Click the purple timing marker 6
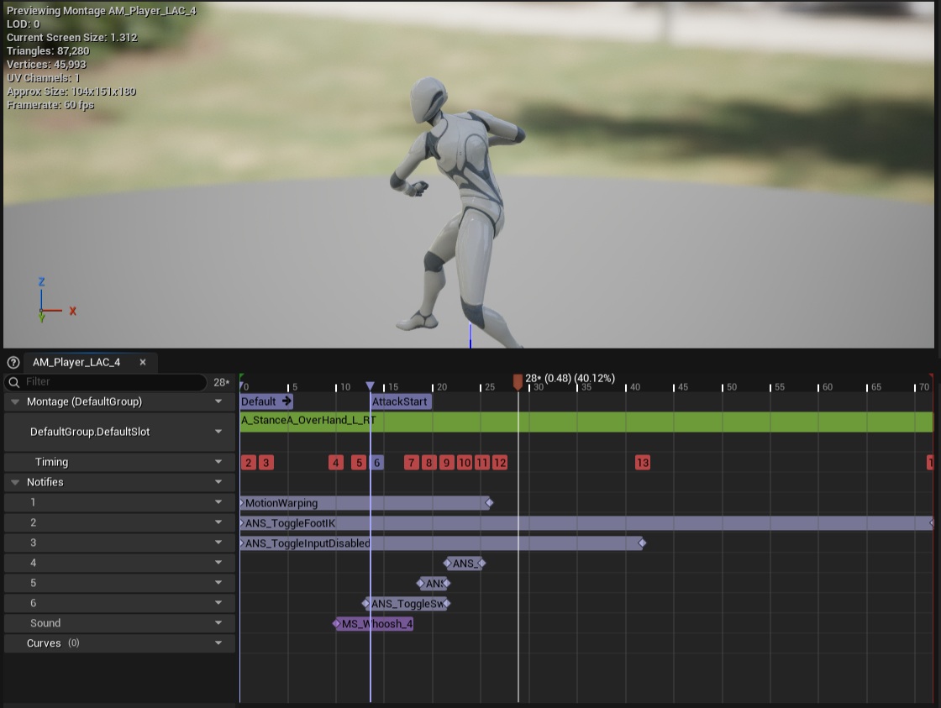The image size is (941, 708). coord(377,463)
